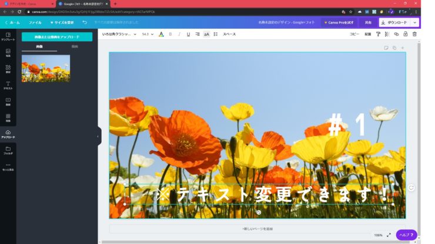Collapse the side panel with arrow handle
Screen dimensions: 435x244
(x=98, y=136)
